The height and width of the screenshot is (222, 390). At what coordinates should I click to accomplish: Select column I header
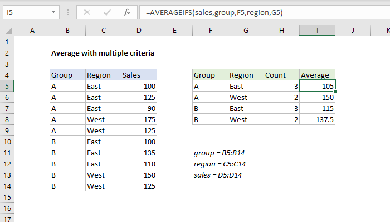pyautogui.click(x=317, y=31)
